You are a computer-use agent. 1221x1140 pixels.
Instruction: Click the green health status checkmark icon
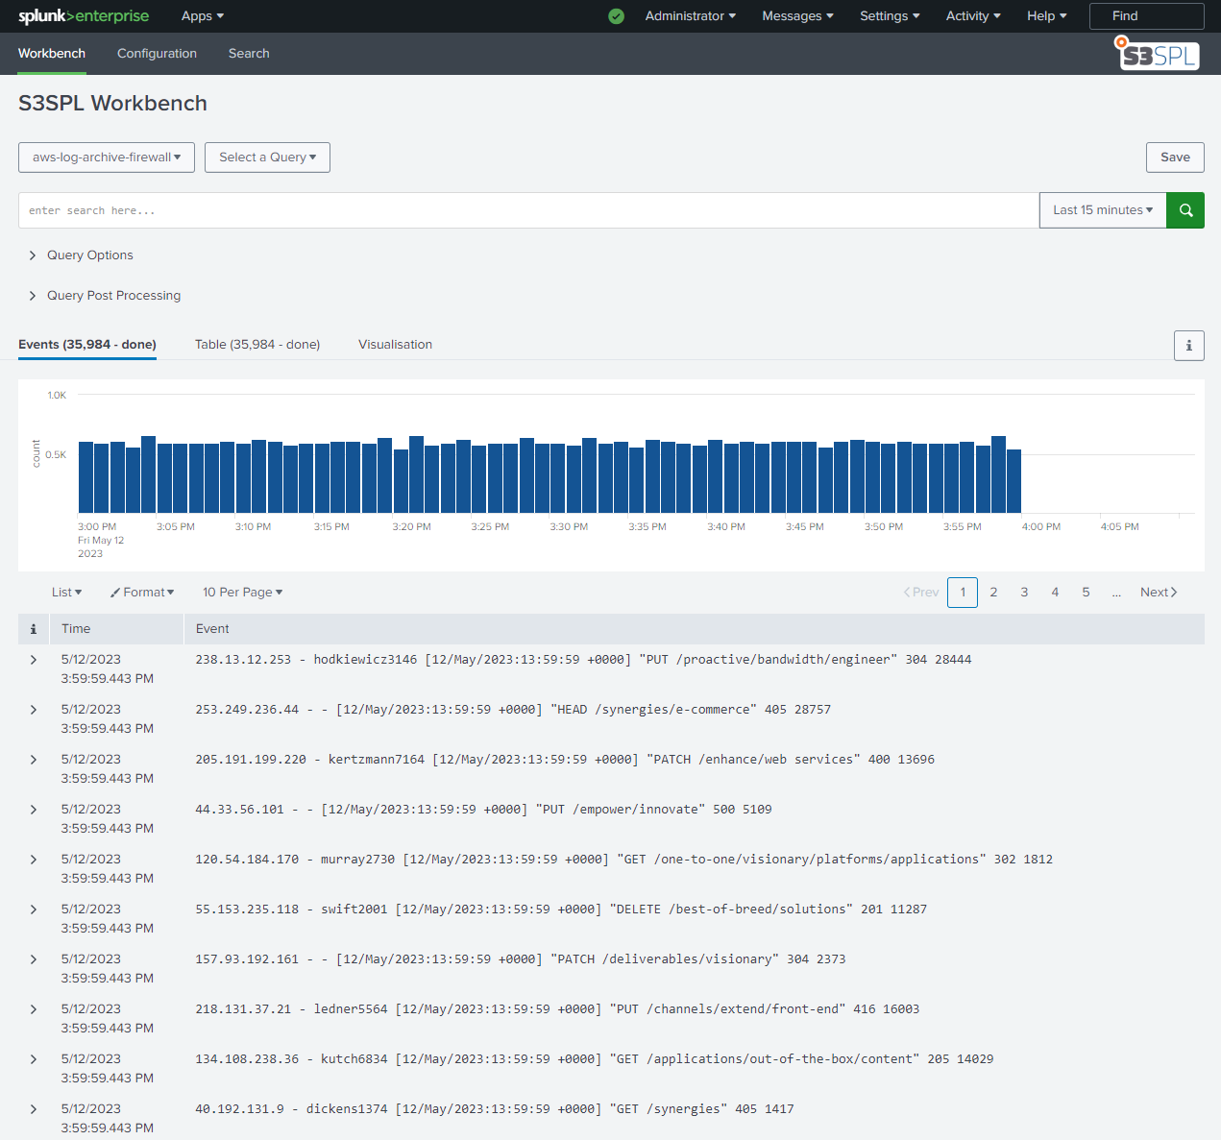click(616, 16)
